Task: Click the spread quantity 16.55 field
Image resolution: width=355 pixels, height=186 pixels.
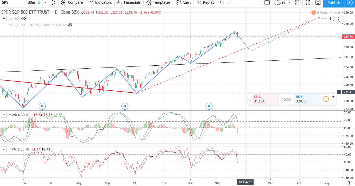Action: tap(286, 99)
